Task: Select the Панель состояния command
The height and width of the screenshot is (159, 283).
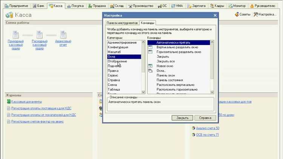Action: pos(179,80)
